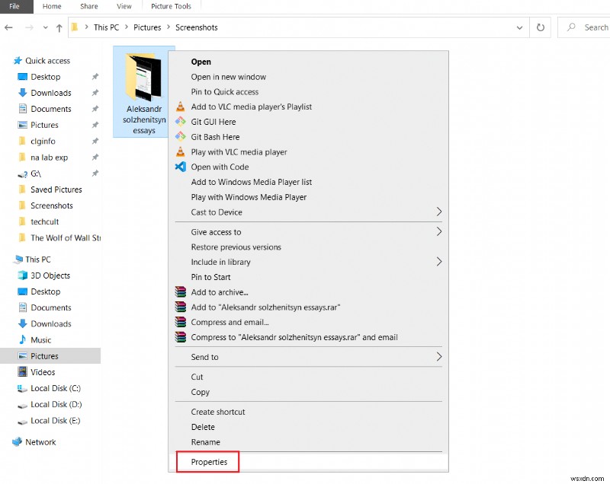
Task: Open the recent locations dropdown arrow
Action: (46, 27)
